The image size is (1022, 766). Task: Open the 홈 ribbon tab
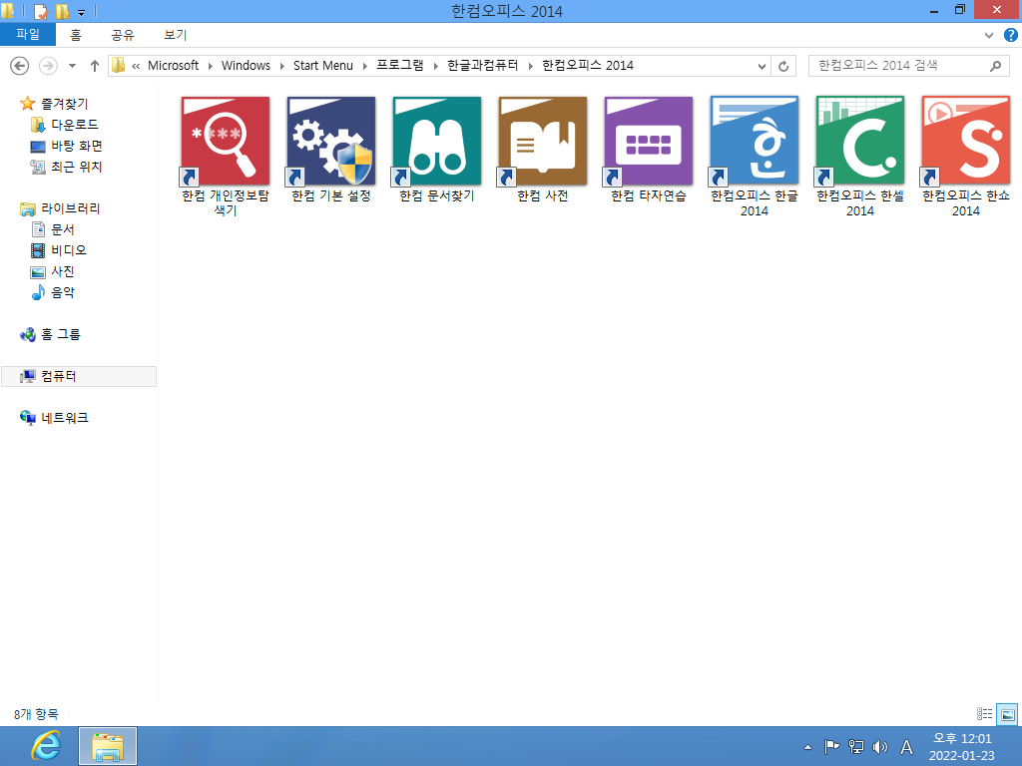point(76,35)
